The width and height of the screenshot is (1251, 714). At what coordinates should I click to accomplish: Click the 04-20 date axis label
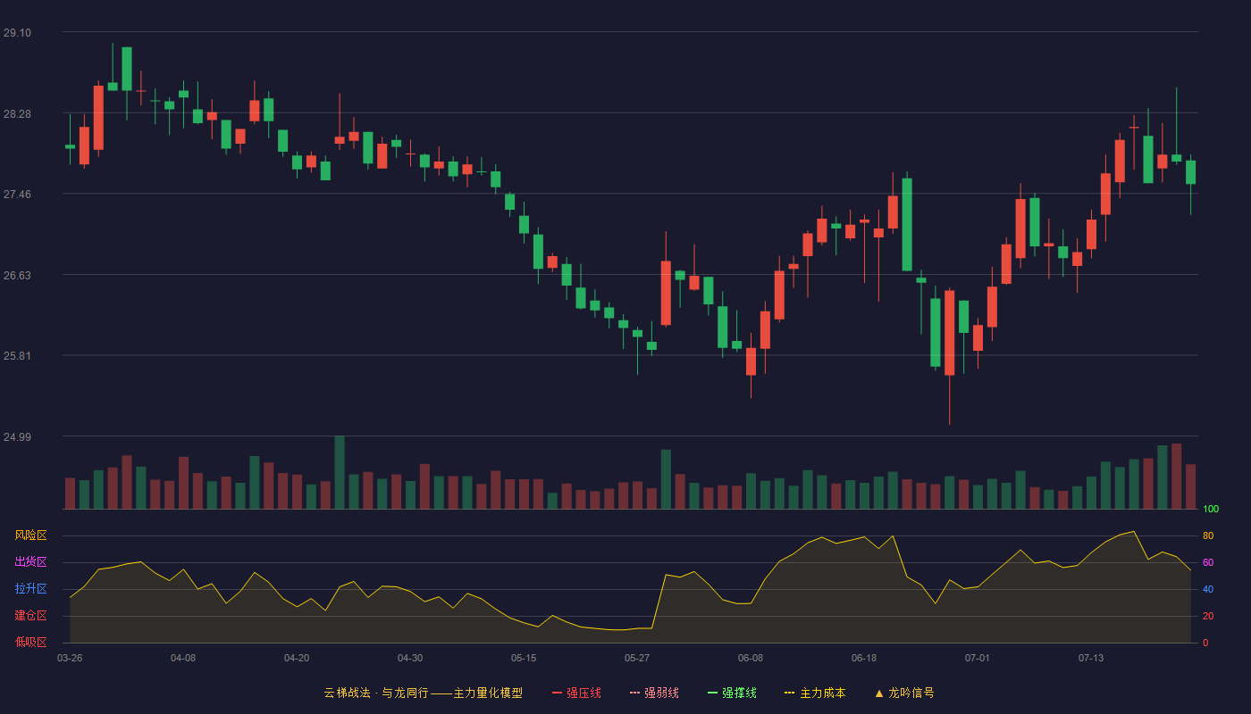click(x=297, y=658)
